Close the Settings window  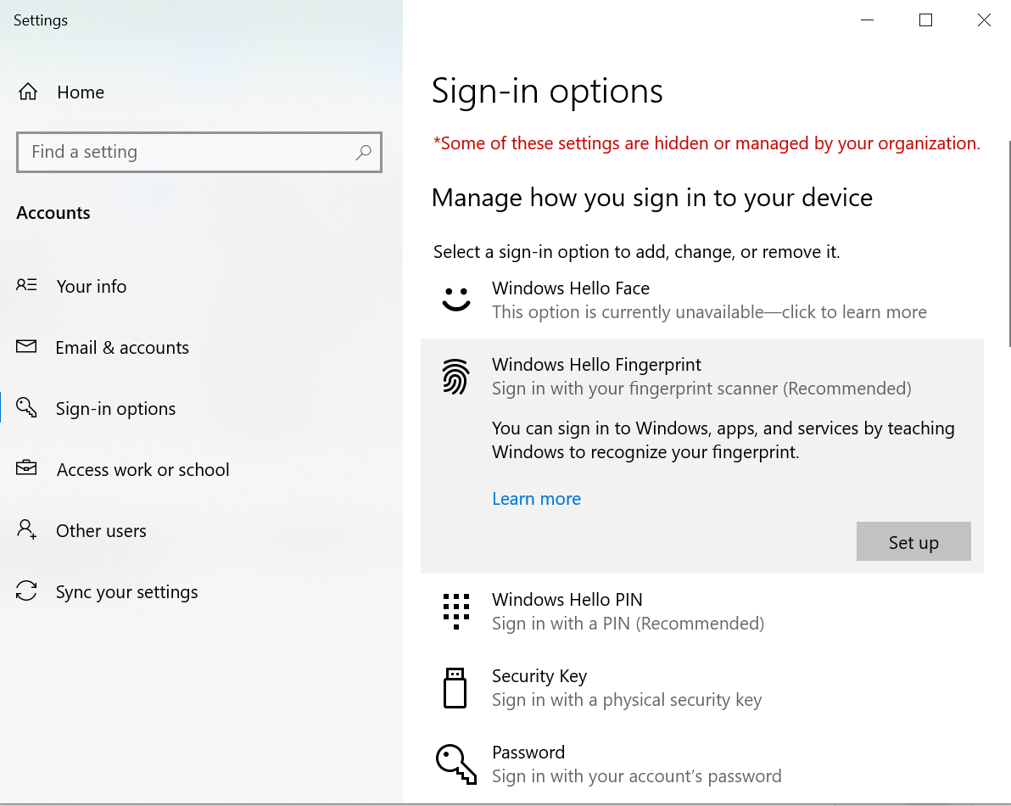[983, 20]
